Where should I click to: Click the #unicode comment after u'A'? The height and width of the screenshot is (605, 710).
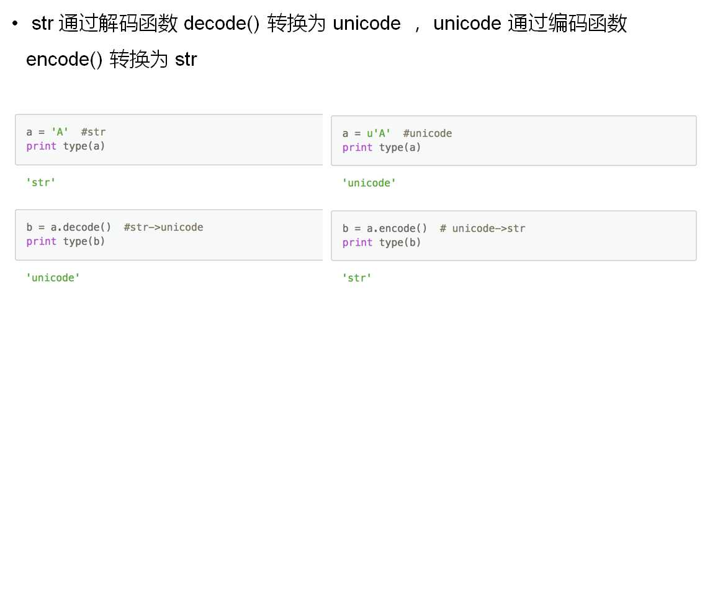coord(427,133)
